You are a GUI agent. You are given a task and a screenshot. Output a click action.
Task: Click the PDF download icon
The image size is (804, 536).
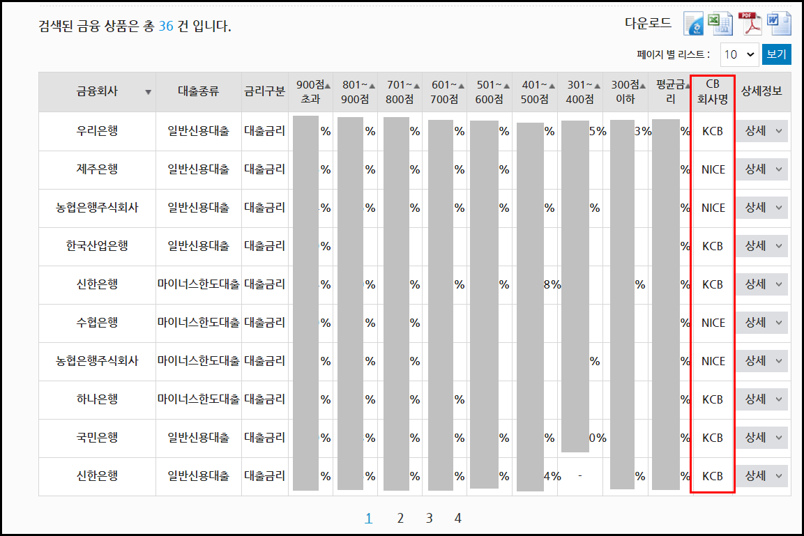(x=751, y=24)
